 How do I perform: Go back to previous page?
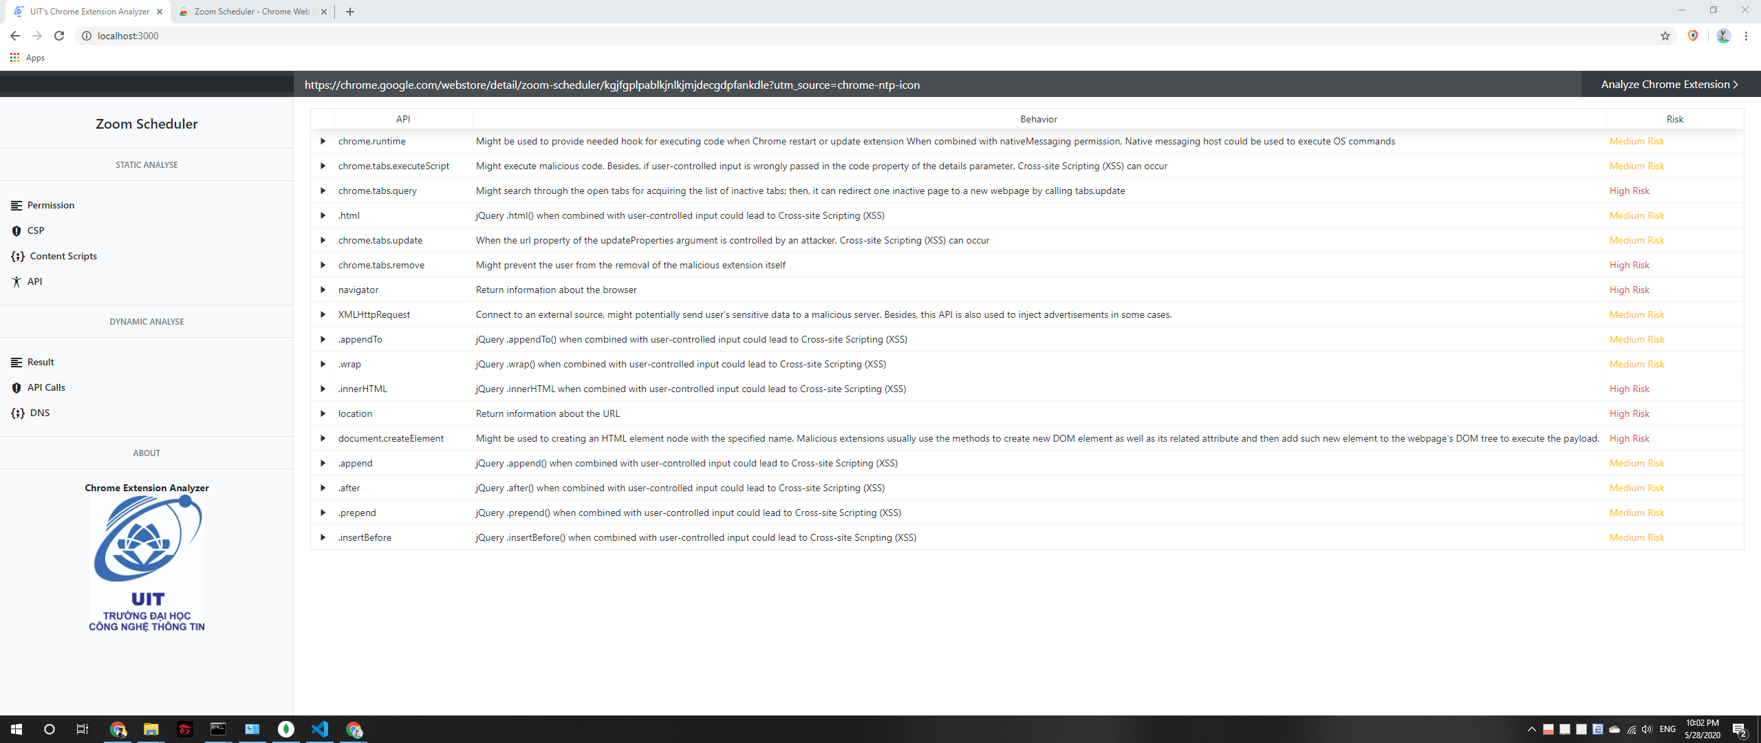(15, 36)
